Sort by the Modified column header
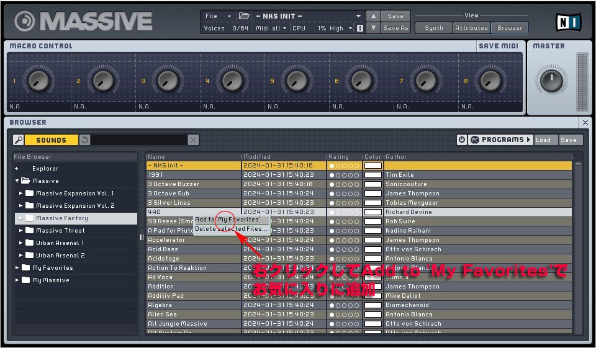596x348 pixels. [284, 156]
